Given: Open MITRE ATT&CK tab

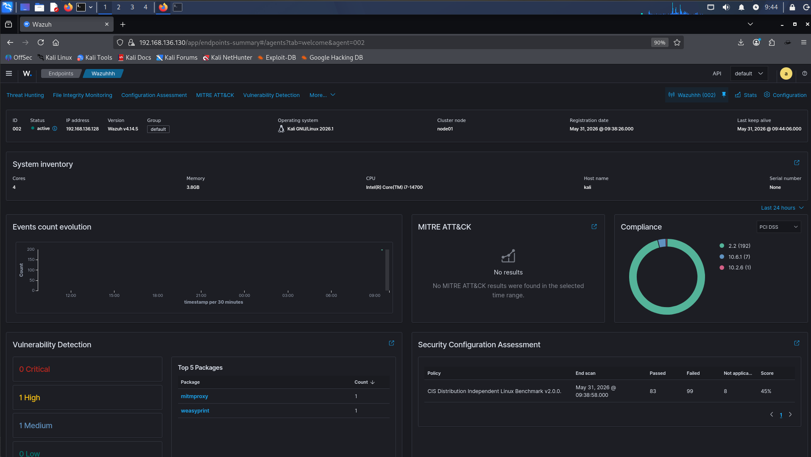Looking at the screenshot, I should point(215,95).
